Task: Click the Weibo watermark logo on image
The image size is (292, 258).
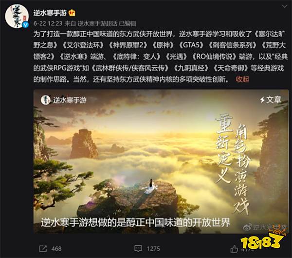Action: tap(248, 227)
